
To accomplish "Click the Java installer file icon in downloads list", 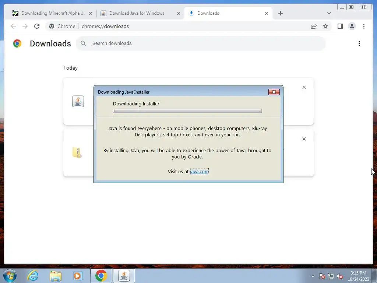I will click(x=78, y=101).
